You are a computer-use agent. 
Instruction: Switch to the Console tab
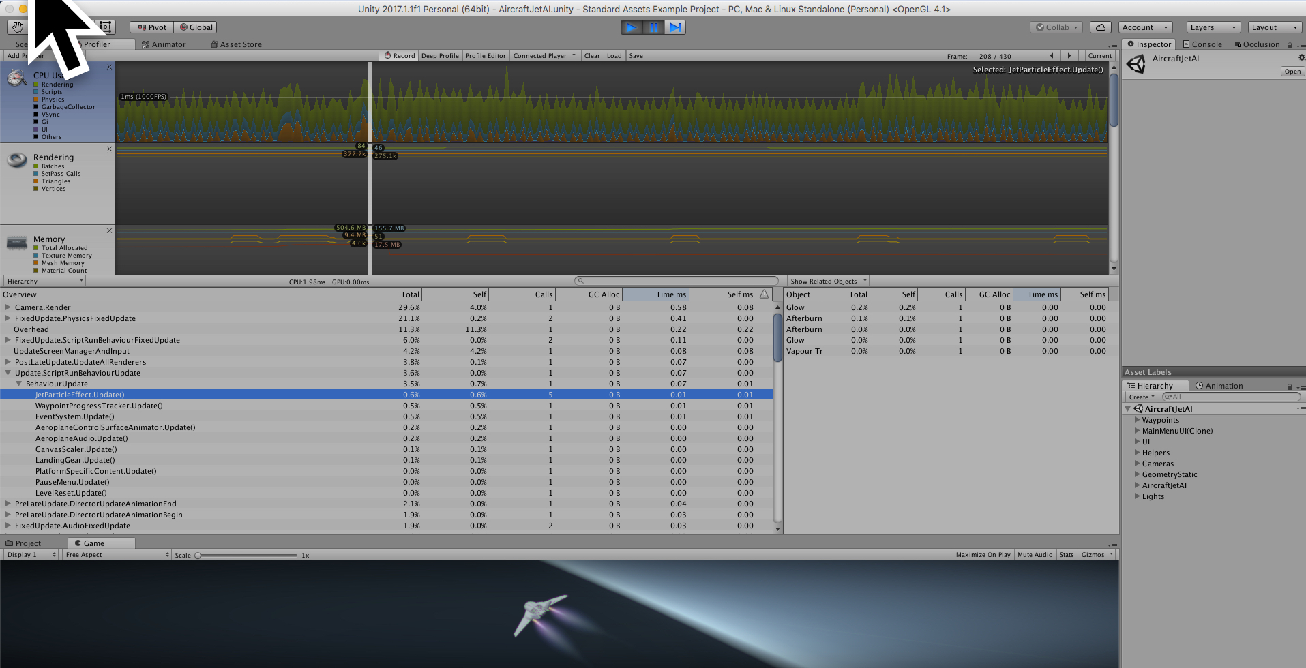(x=1202, y=44)
